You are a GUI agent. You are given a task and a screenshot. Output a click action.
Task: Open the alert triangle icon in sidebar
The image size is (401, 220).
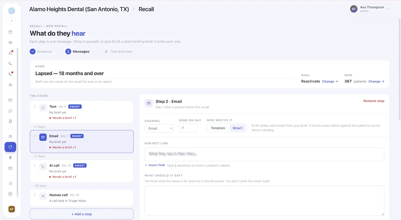10,53
